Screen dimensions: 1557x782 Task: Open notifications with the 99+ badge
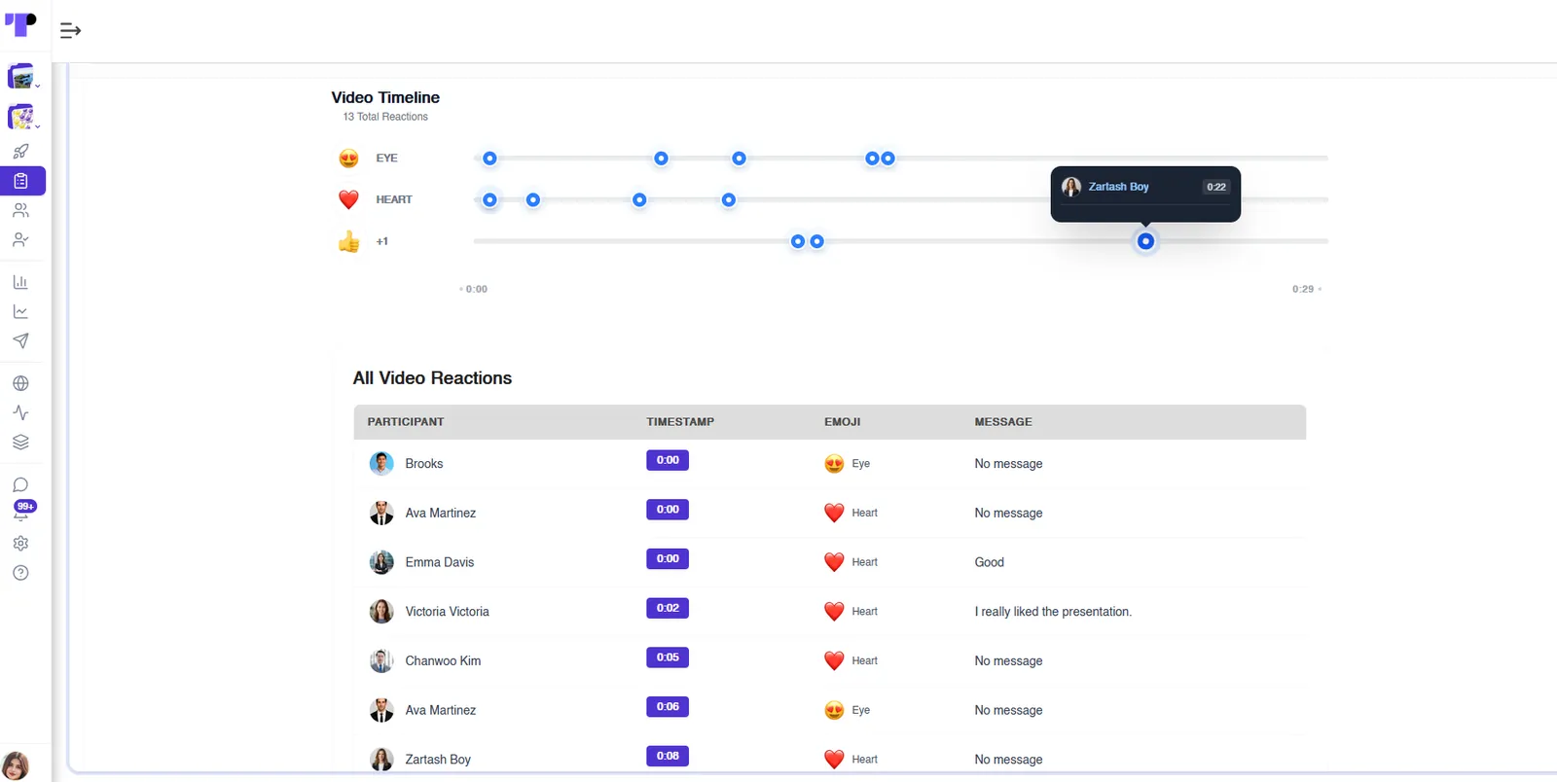point(23,510)
